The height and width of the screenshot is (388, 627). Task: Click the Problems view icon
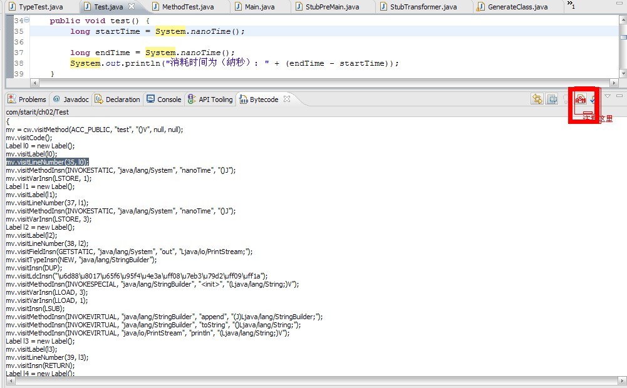coord(12,99)
